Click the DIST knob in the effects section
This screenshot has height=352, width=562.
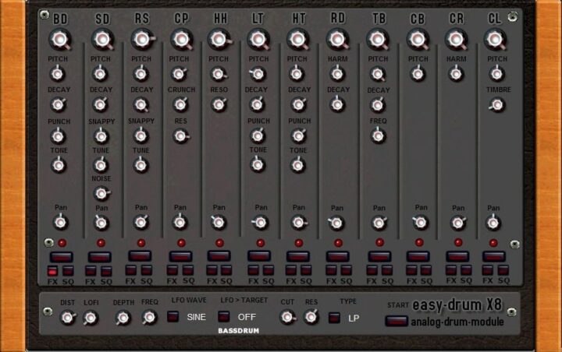tap(67, 317)
